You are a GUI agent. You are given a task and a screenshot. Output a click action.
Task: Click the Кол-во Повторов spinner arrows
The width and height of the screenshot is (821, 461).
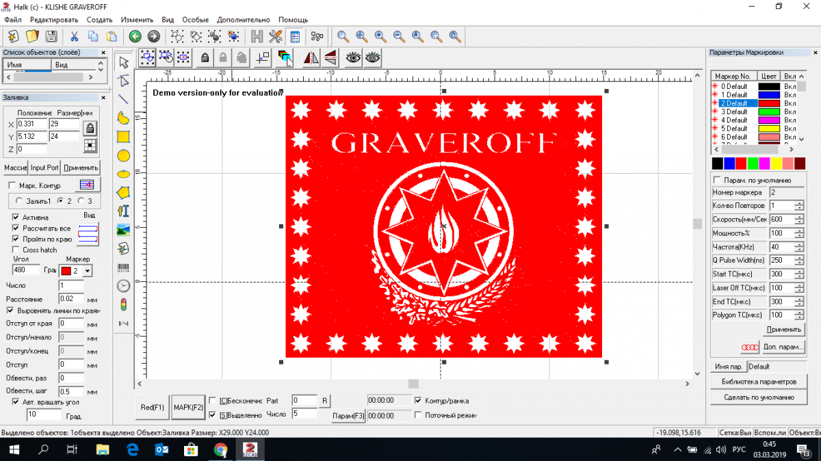point(799,206)
